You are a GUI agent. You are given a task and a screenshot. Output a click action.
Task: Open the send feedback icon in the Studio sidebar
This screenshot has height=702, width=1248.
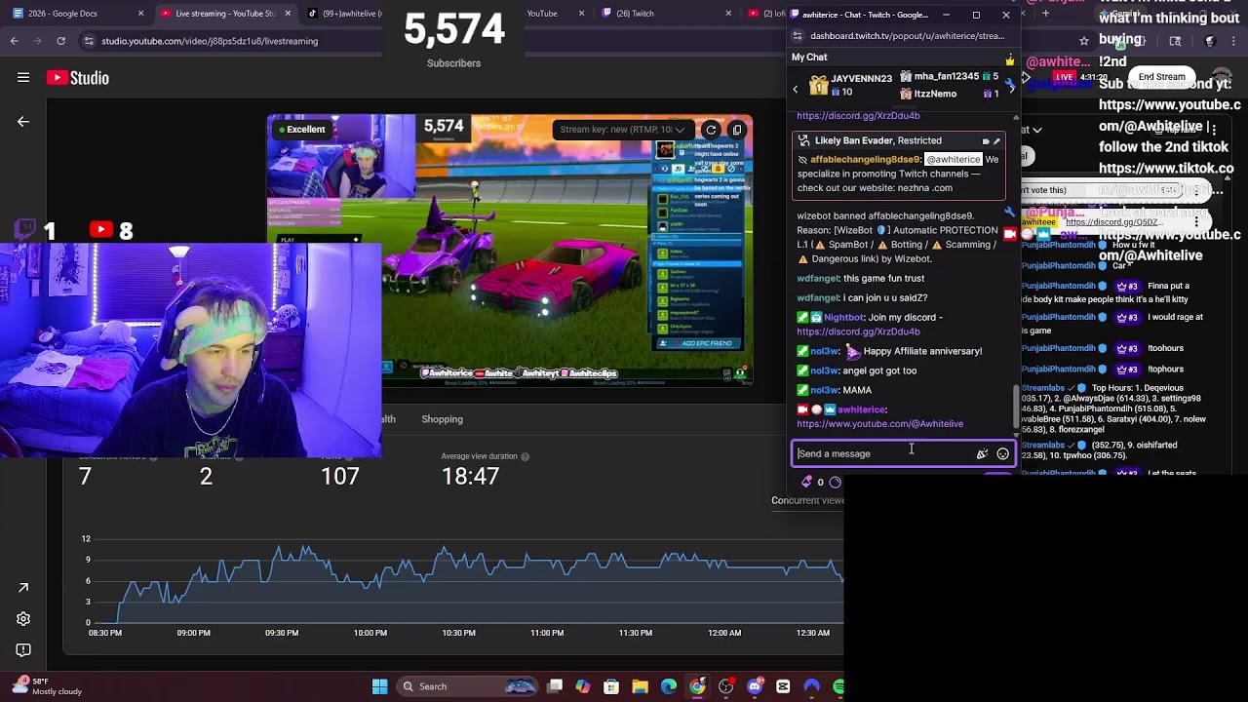click(23, 650)
